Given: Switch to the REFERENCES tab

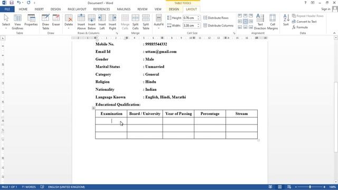Looking at the screenshot, I should (101, 9).
